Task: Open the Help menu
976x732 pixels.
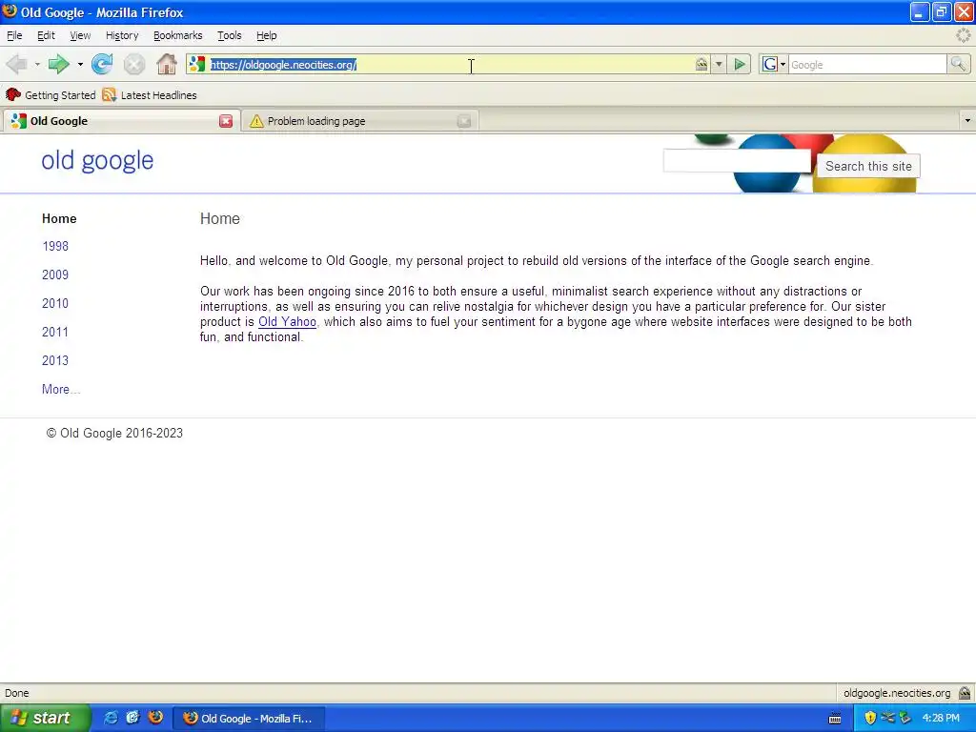Action: click(267, 35)
